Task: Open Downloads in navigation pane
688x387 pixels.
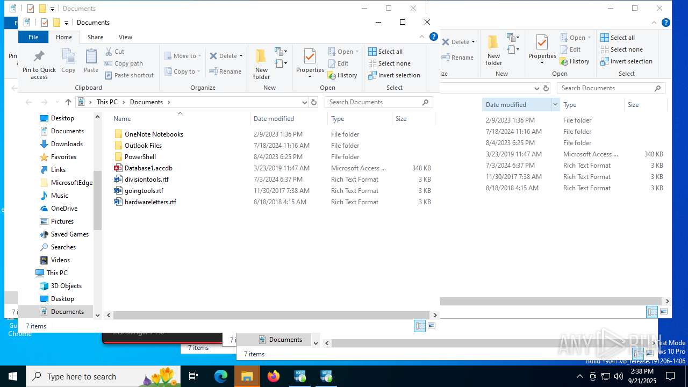Action: click(67, 144)
